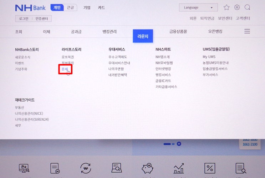Image resolution: width=265 pixels, height=178 pixels.
Task: Go to 카드 section
Action: click(x=101, y=7)
